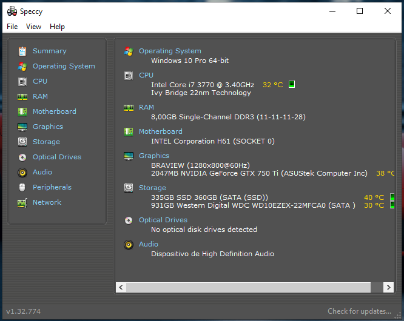Click the Optical Drives disc icon in summary panel
The width and height of the screenshot is (404, 321).
coord(129,220)
